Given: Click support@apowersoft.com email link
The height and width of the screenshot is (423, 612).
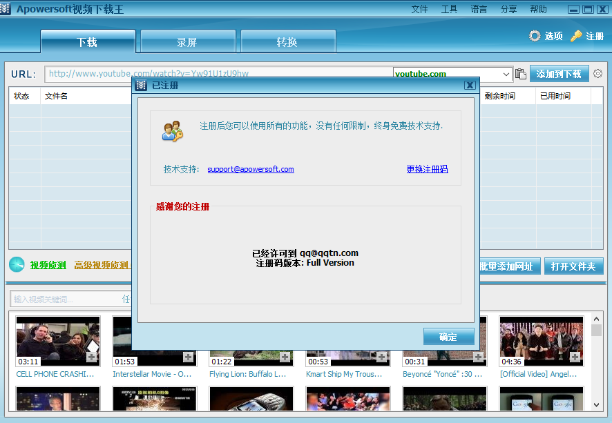Looking at the screenshot, I should pyautogui.click(x=251, y=169).
